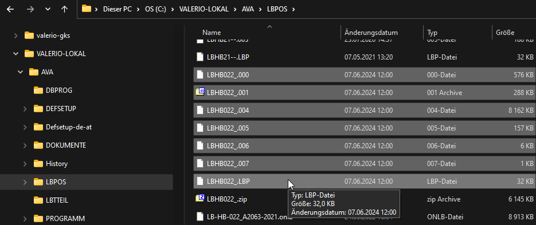The height and width of the screenshot is (225, 536).
Task: Click type label 007-Datei
Action: tap(441, 164)
